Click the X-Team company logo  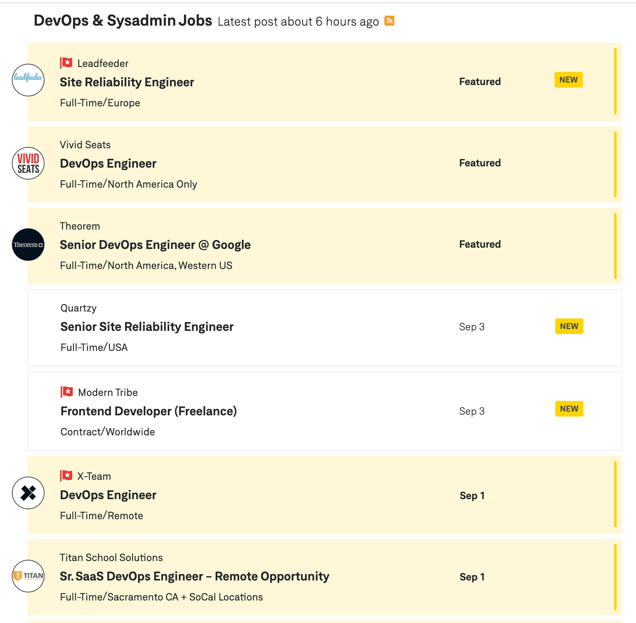coord(28,493)
